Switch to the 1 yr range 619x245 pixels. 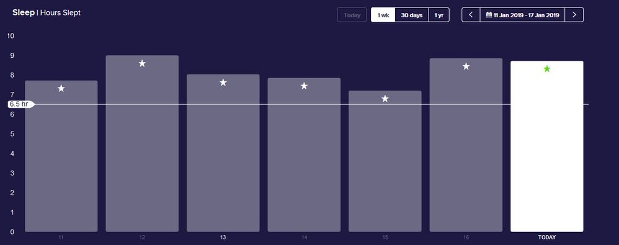coord(439,15)
